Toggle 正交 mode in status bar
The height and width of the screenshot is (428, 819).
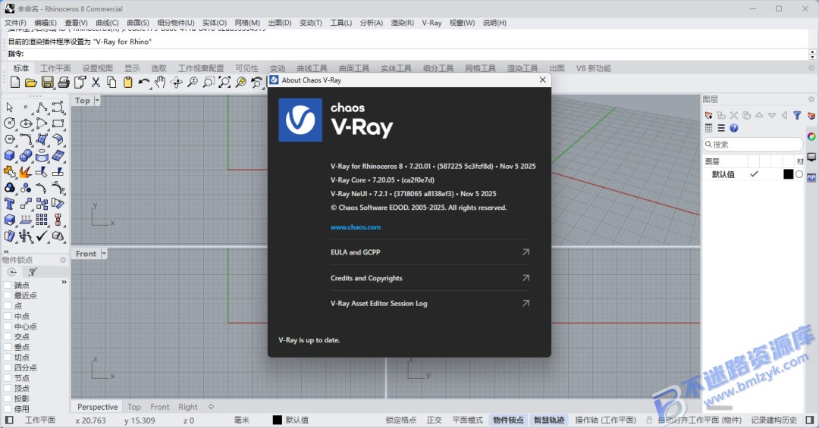(x=434, y=420)
